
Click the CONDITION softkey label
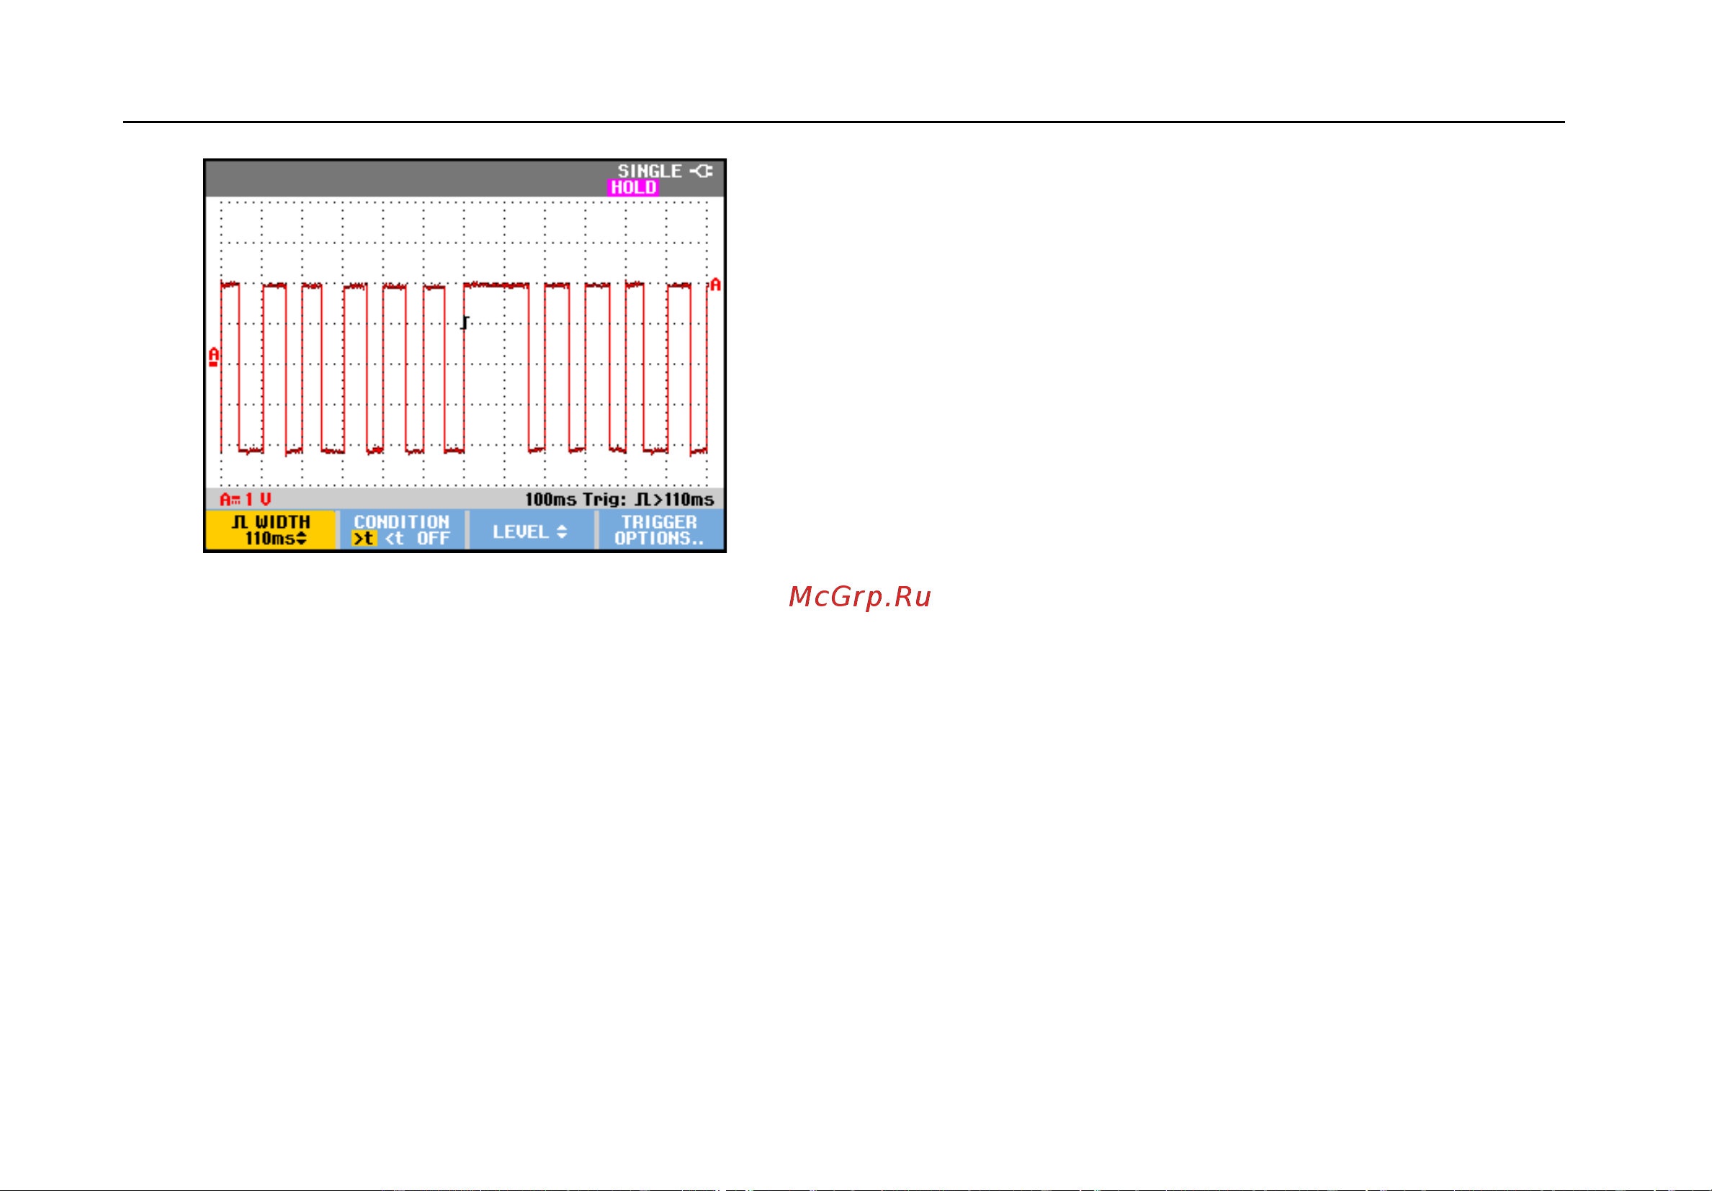402,522
